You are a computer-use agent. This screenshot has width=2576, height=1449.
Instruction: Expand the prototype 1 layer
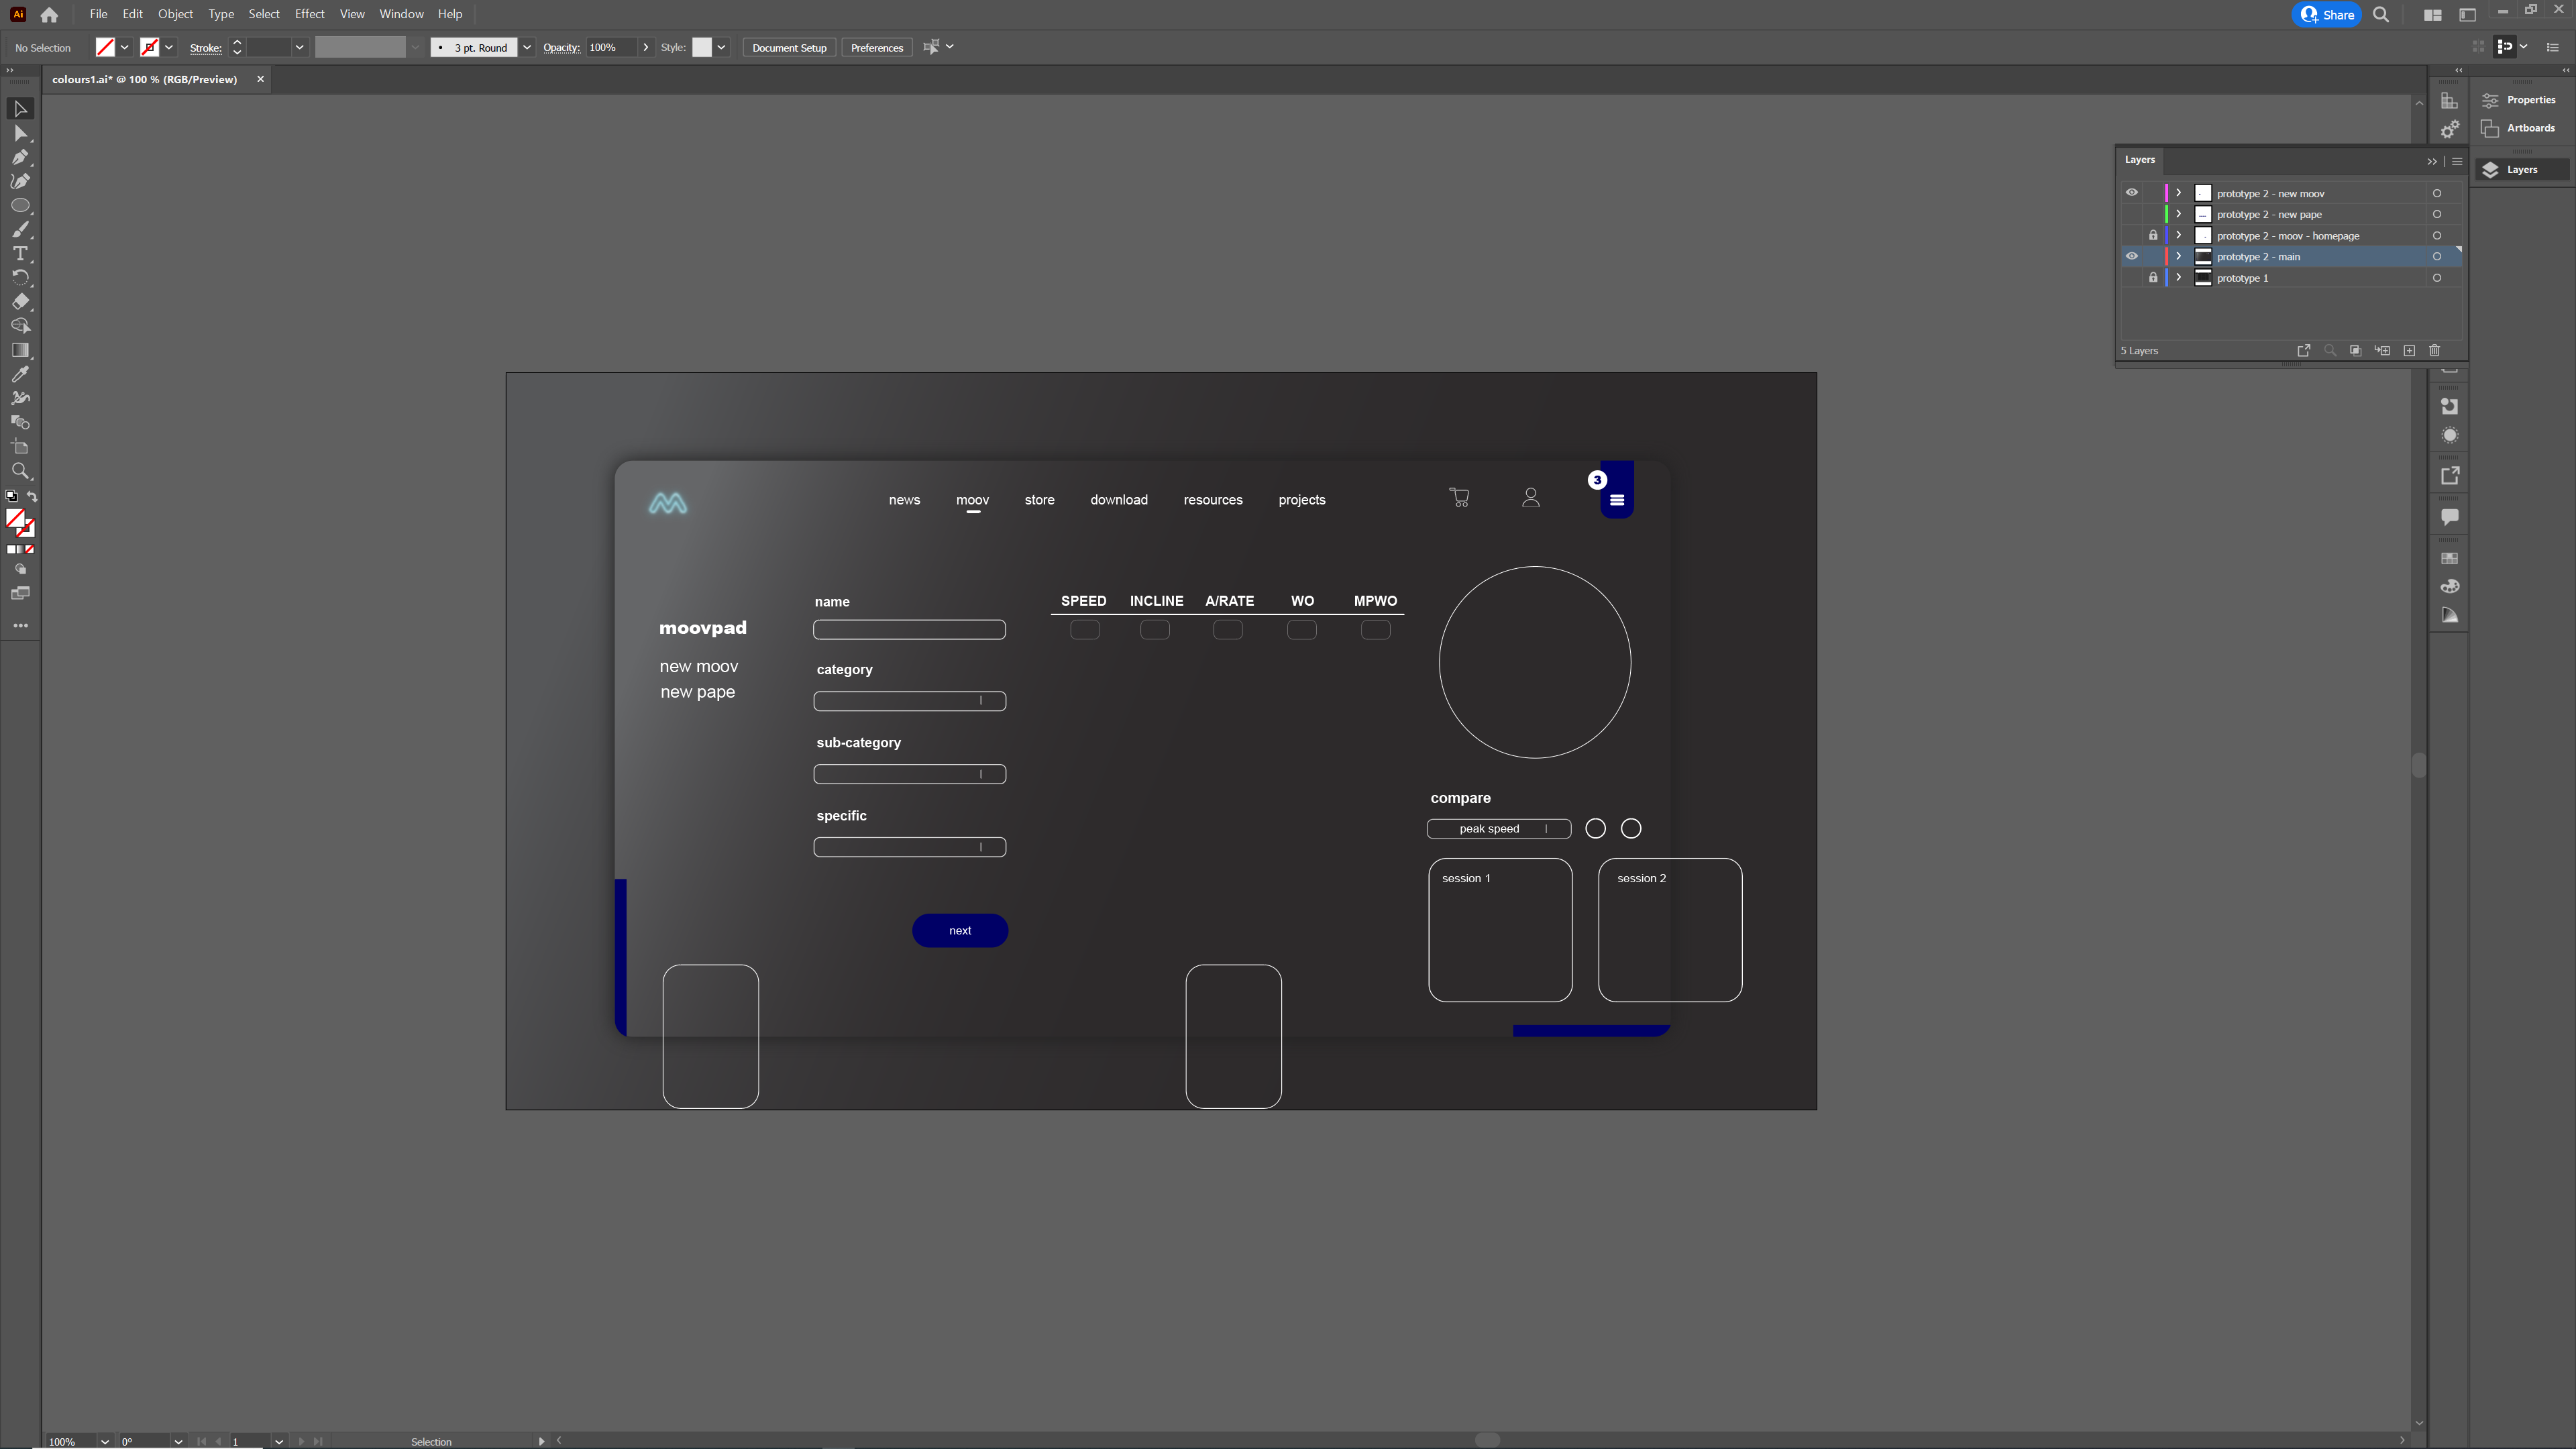click(x=2179, y=278)
